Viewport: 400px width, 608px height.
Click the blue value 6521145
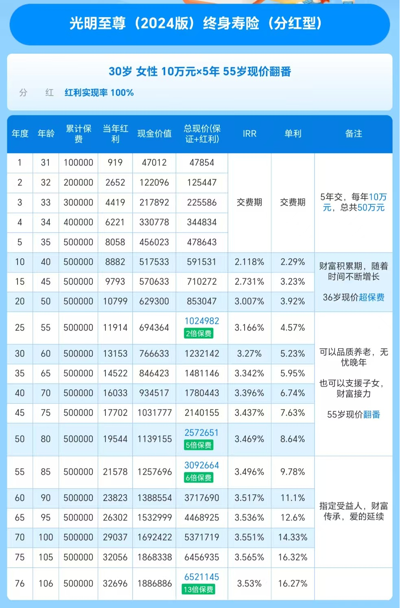201,577
